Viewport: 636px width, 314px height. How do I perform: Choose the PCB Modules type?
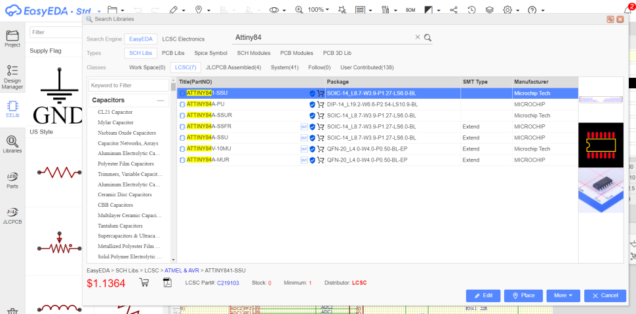[296, 53]
